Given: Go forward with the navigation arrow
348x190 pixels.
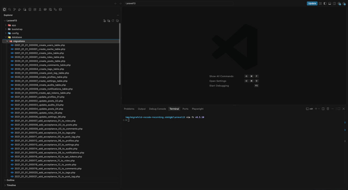Looking at the screenshot, I should 120,4.
